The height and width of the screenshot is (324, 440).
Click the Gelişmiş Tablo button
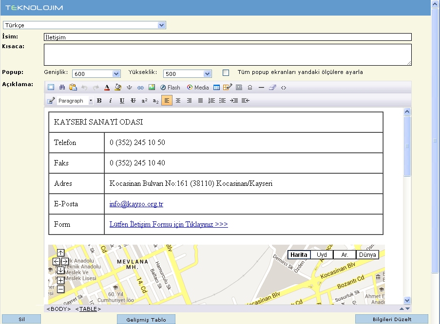pos(146,319)
